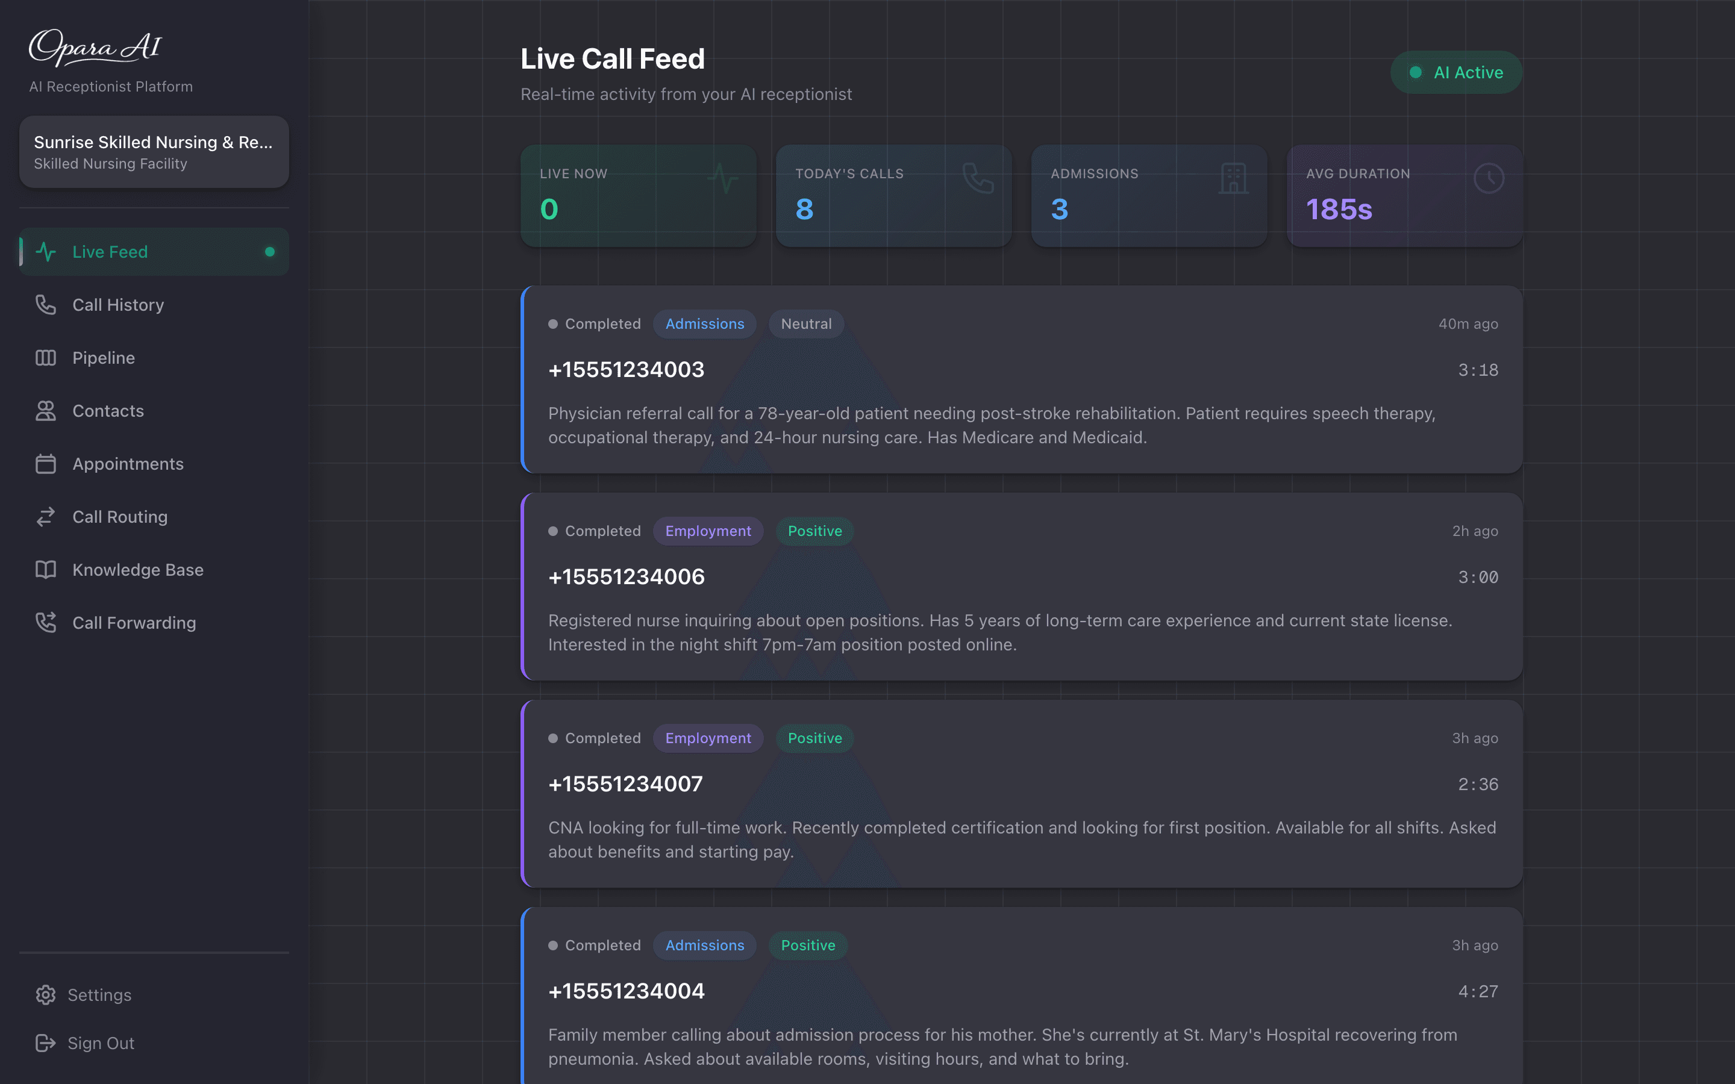Viewport: 1735px width, 1084px height.
Task: Click Neutral sentiment tag on +15551234003 call
Action: [806, 324]
